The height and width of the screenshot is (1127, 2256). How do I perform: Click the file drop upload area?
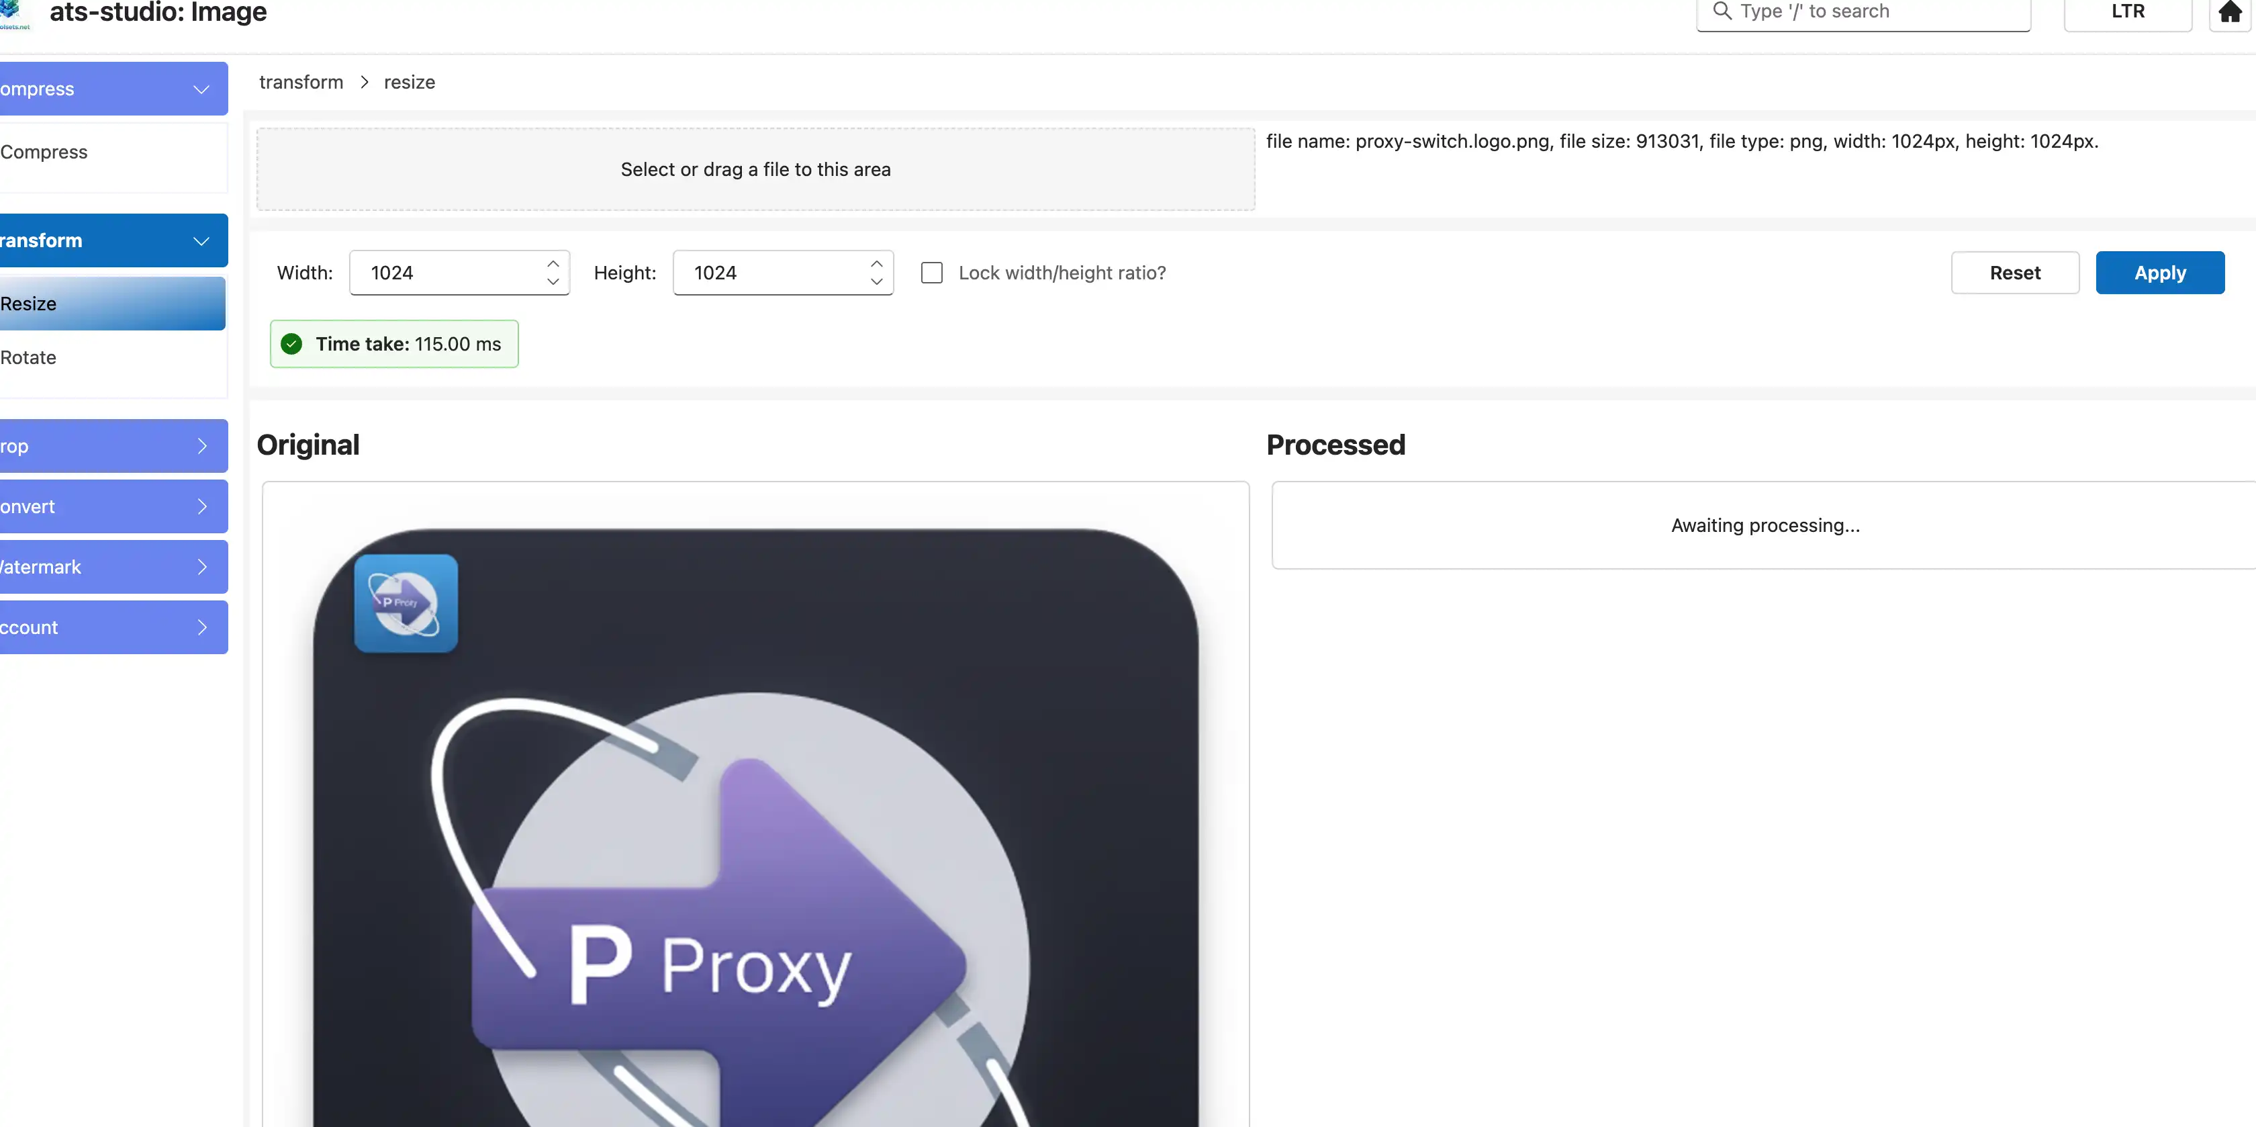pos(755,169)
